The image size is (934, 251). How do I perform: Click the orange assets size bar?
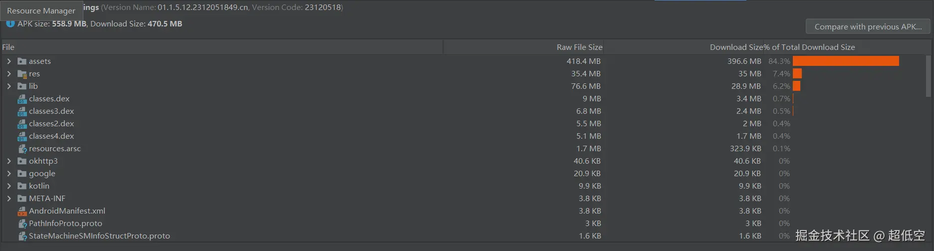tap(846, 61)
